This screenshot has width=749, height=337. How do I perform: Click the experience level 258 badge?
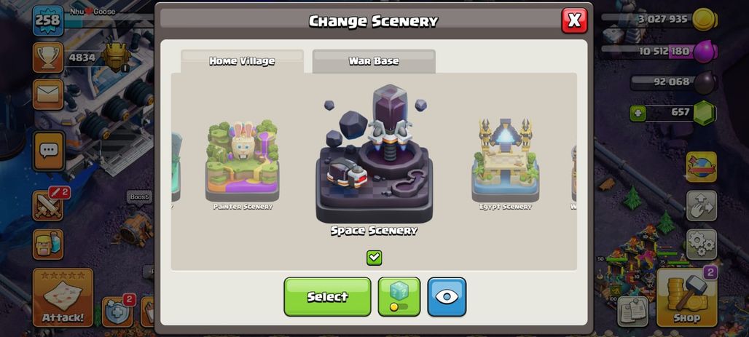48,20
